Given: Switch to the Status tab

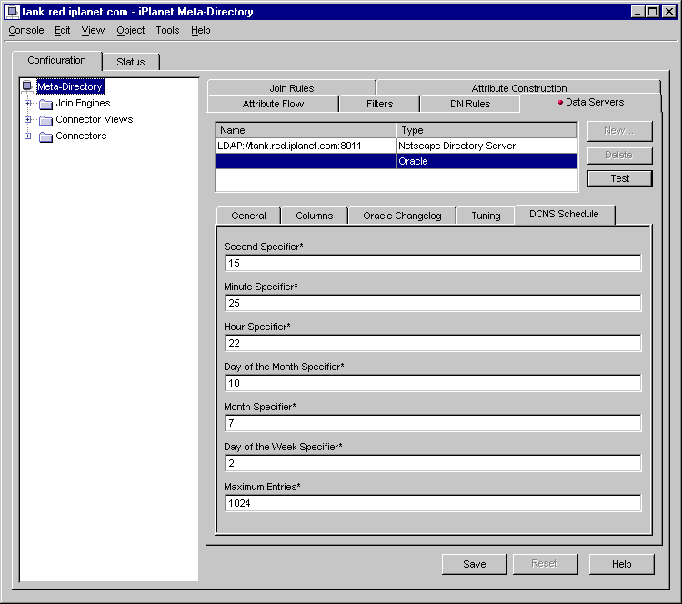Looking at the screenshot, I should (131, 62).
